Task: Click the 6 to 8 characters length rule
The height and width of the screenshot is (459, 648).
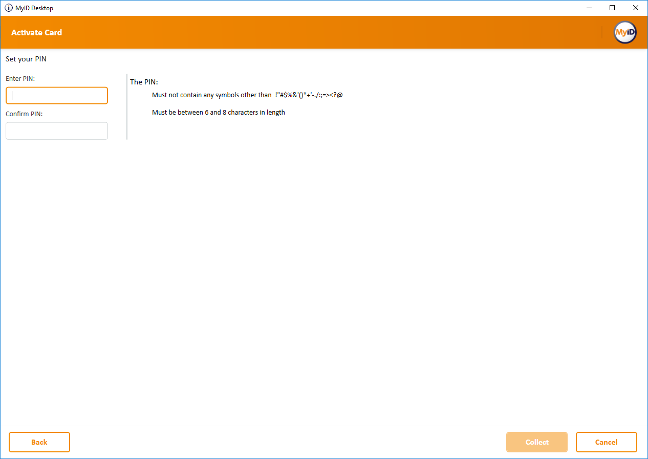Action: [218, 112]
